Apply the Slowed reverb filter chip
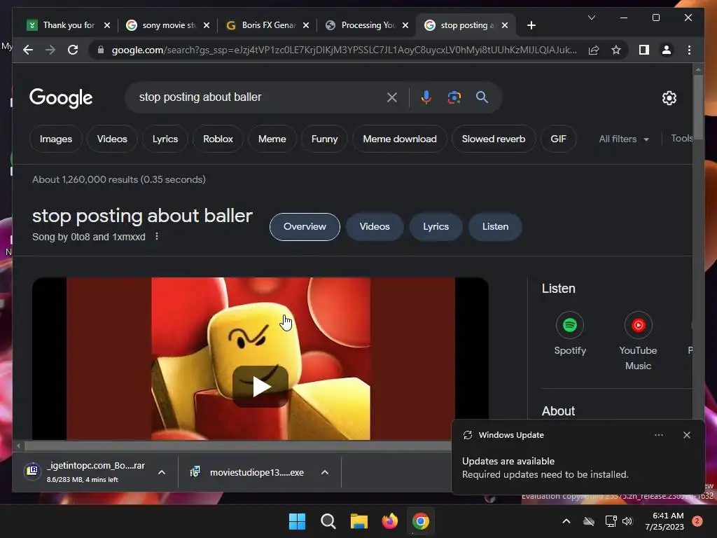 (494, 139)
